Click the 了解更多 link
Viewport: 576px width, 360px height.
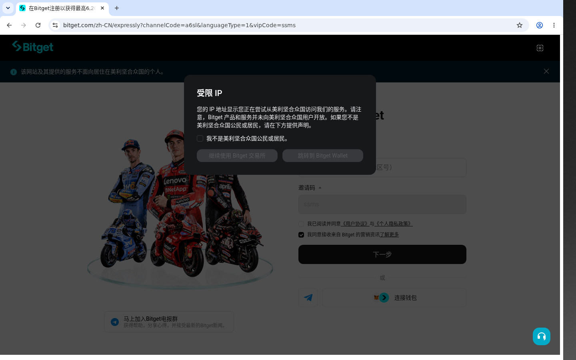click(x=389, y=235)
